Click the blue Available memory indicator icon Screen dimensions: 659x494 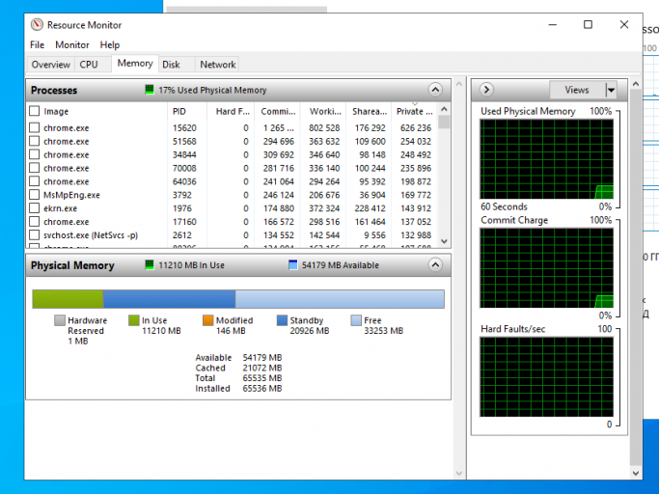pos(293,265)
